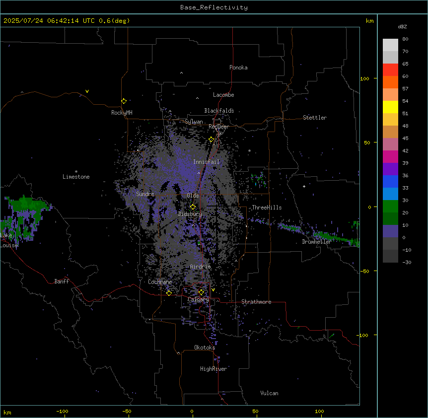Select the Okotoks label
This screenshot has height=418, width=428.
(205, 348)
